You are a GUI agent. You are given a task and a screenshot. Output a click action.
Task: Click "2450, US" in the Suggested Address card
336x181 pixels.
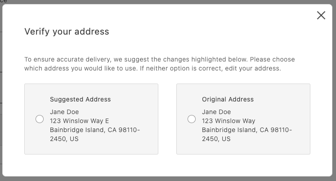tap(64, 139)
